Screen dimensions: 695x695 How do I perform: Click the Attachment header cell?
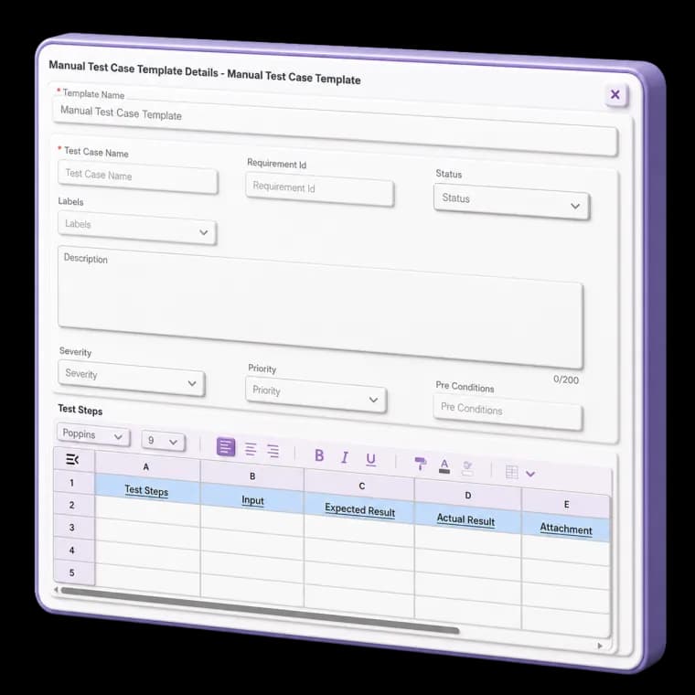coord(566,529)
